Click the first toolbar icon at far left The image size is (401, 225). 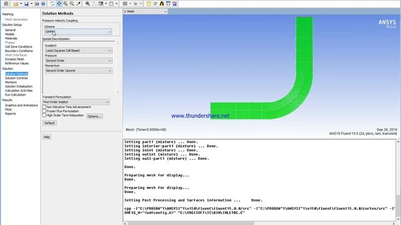(6, 4)
